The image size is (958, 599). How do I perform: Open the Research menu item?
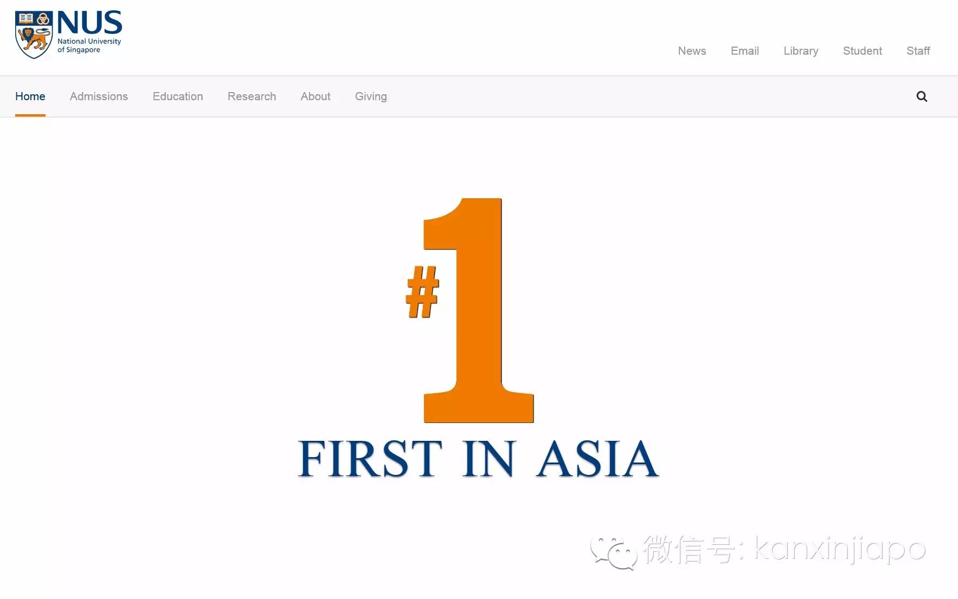point(252,96)
